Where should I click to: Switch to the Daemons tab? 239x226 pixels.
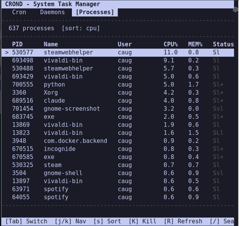pyautogui.click(x=52, y=12)
